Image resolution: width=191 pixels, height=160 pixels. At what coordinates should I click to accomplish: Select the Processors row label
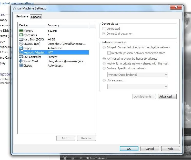(30, 35)
